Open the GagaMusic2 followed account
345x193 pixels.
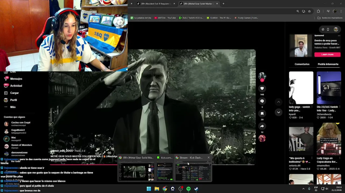(x=15, y=131)
